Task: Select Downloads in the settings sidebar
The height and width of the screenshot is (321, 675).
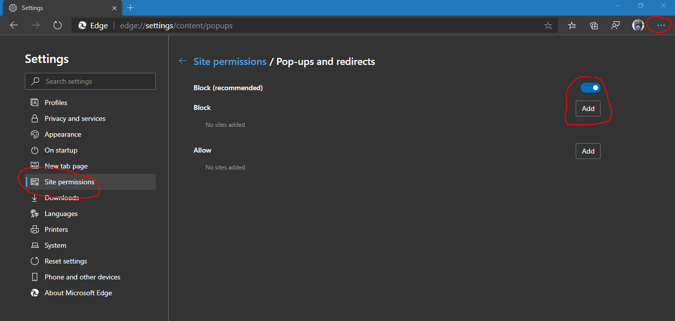Action: click(x=62, y=198)
